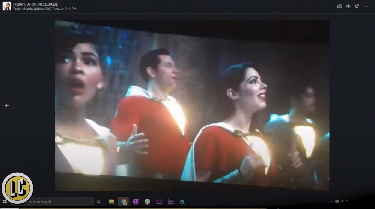Open OneNote from the taskbar
The width and height of the screenshot is (375, 209).
pyautogui.click(x=135, y=202)
